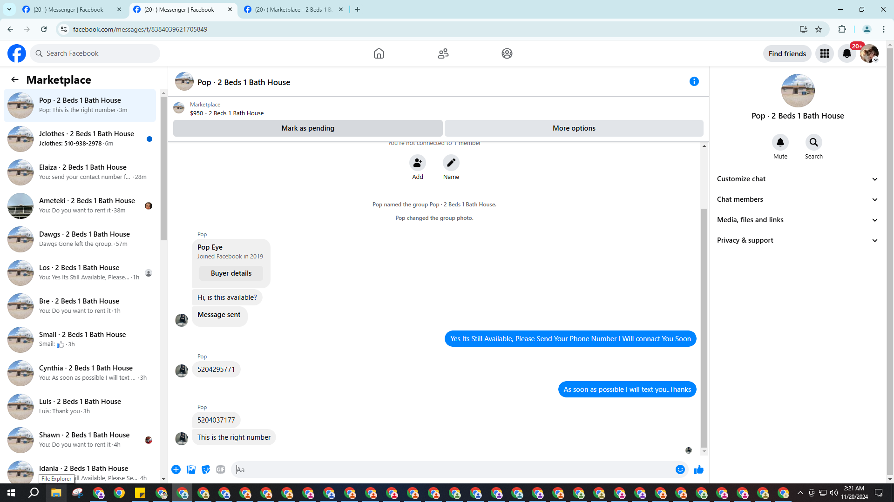The width and height of the screenshot is (894, 502).
Task: Open the Cynthia conversation
Action: pos(80,373)
